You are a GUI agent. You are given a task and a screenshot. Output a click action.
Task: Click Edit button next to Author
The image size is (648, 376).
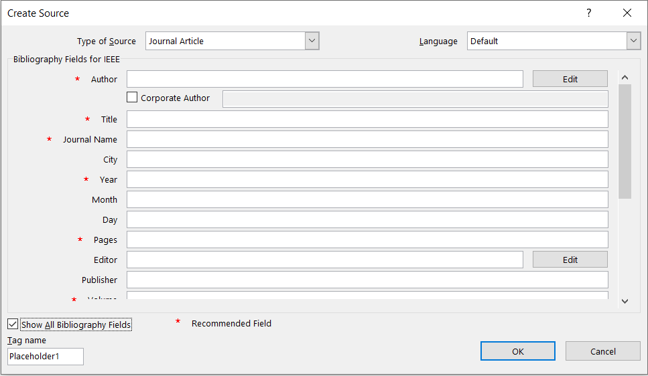pyautogui.click(x=570, y=79)
